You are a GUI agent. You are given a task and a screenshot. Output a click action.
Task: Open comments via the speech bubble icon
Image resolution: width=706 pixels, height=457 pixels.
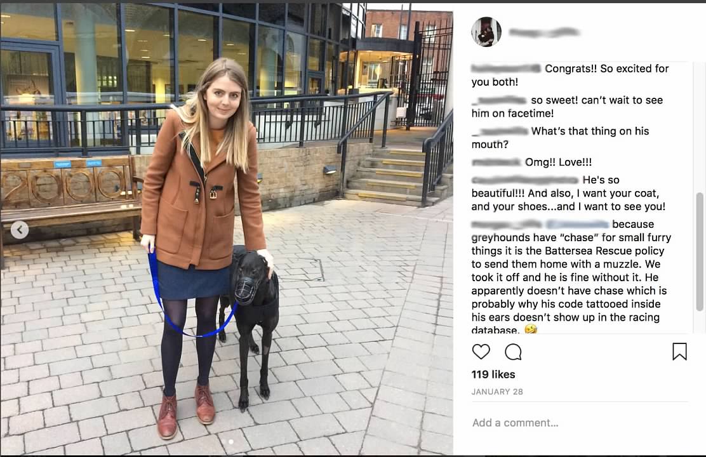click(x=513, y=352)
